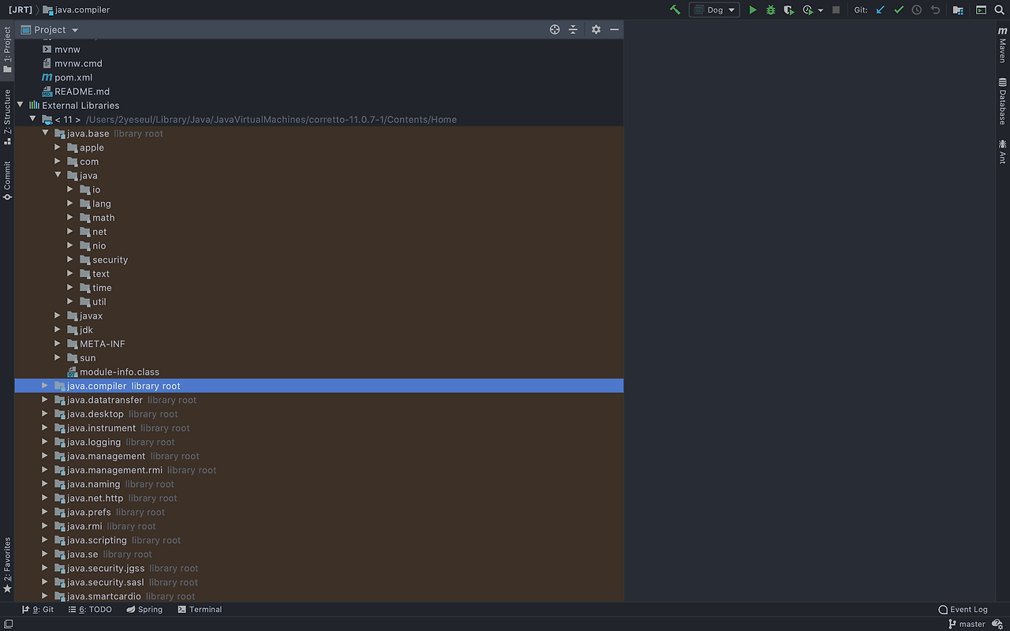Click the Git rollback arrow icon
This screenshot has height=631, width=1010.
pyautogui.click(x=935, y=10)
